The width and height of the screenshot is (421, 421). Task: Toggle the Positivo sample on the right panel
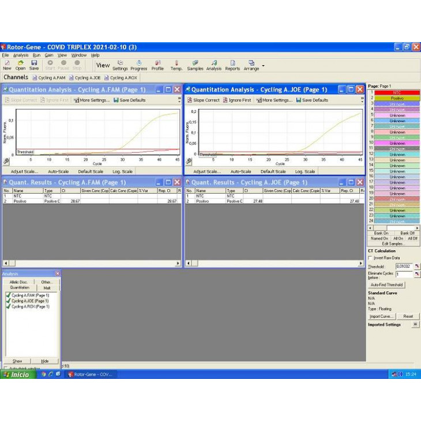click(397, 99)
